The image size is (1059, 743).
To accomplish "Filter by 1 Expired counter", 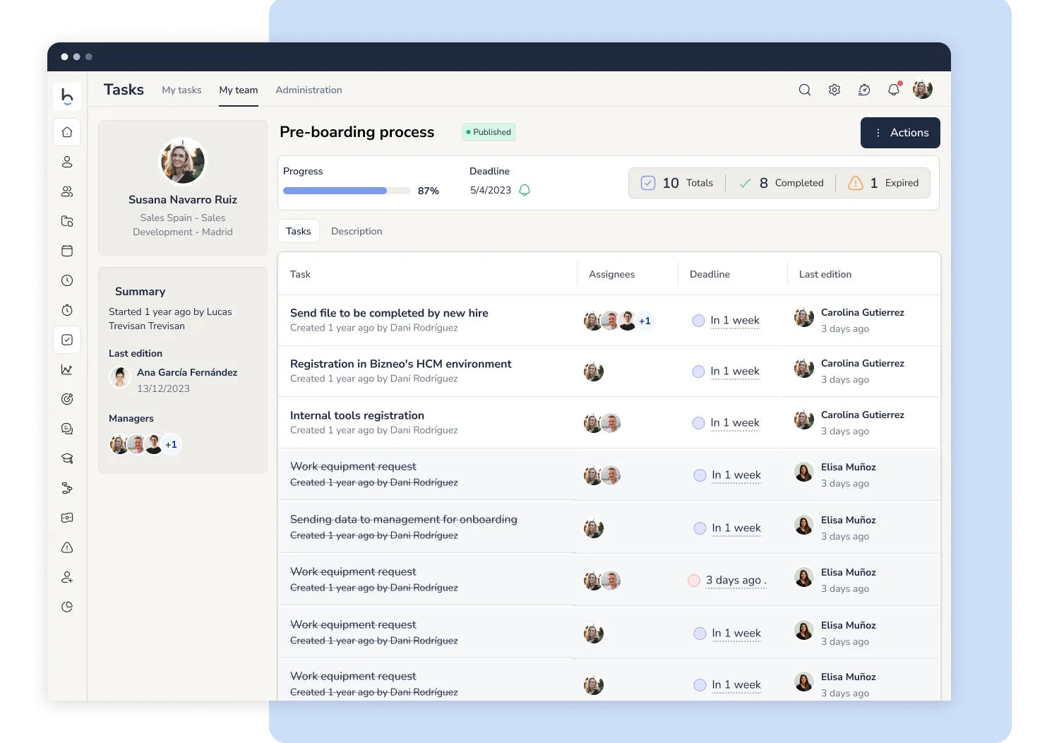I will coord(883,183).
